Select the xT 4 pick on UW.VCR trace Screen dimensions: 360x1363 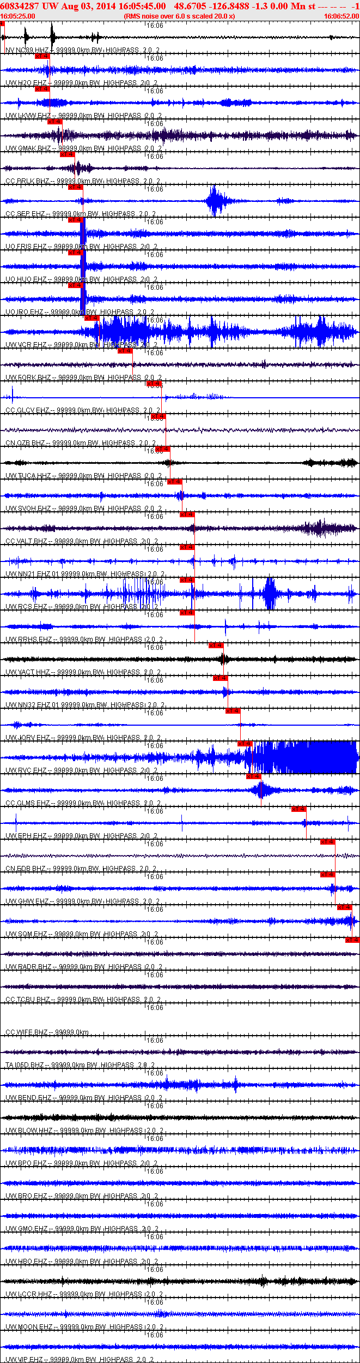click(92, 318)
